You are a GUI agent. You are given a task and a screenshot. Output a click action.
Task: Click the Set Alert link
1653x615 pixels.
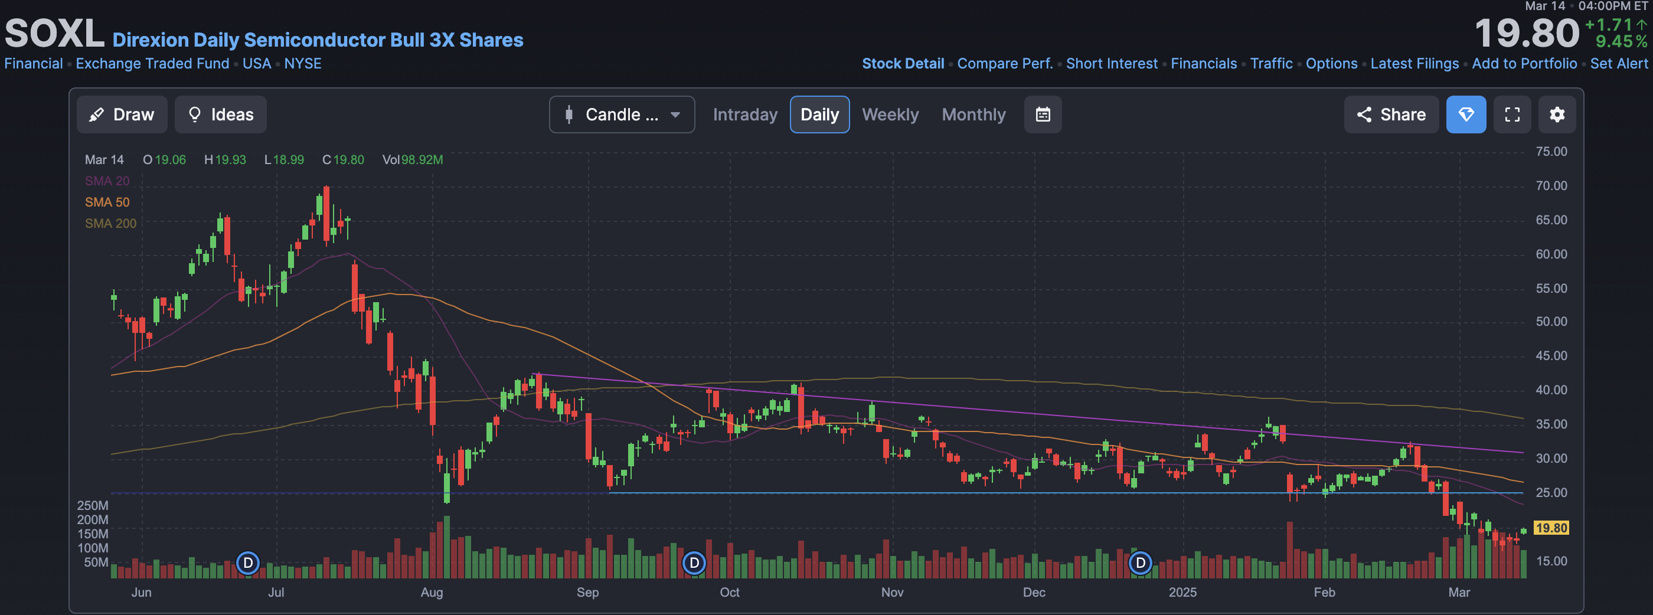(1618, 64)
